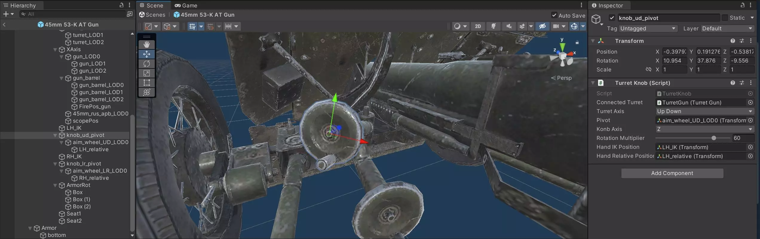Click the back arrow in Hierarchy prefab header
This screenshot has width=760, height=239.
coord(4,24)
